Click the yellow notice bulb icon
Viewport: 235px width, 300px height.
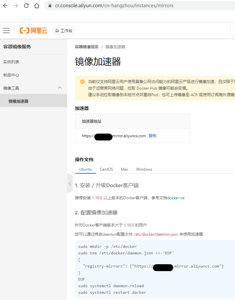(82, 82)
